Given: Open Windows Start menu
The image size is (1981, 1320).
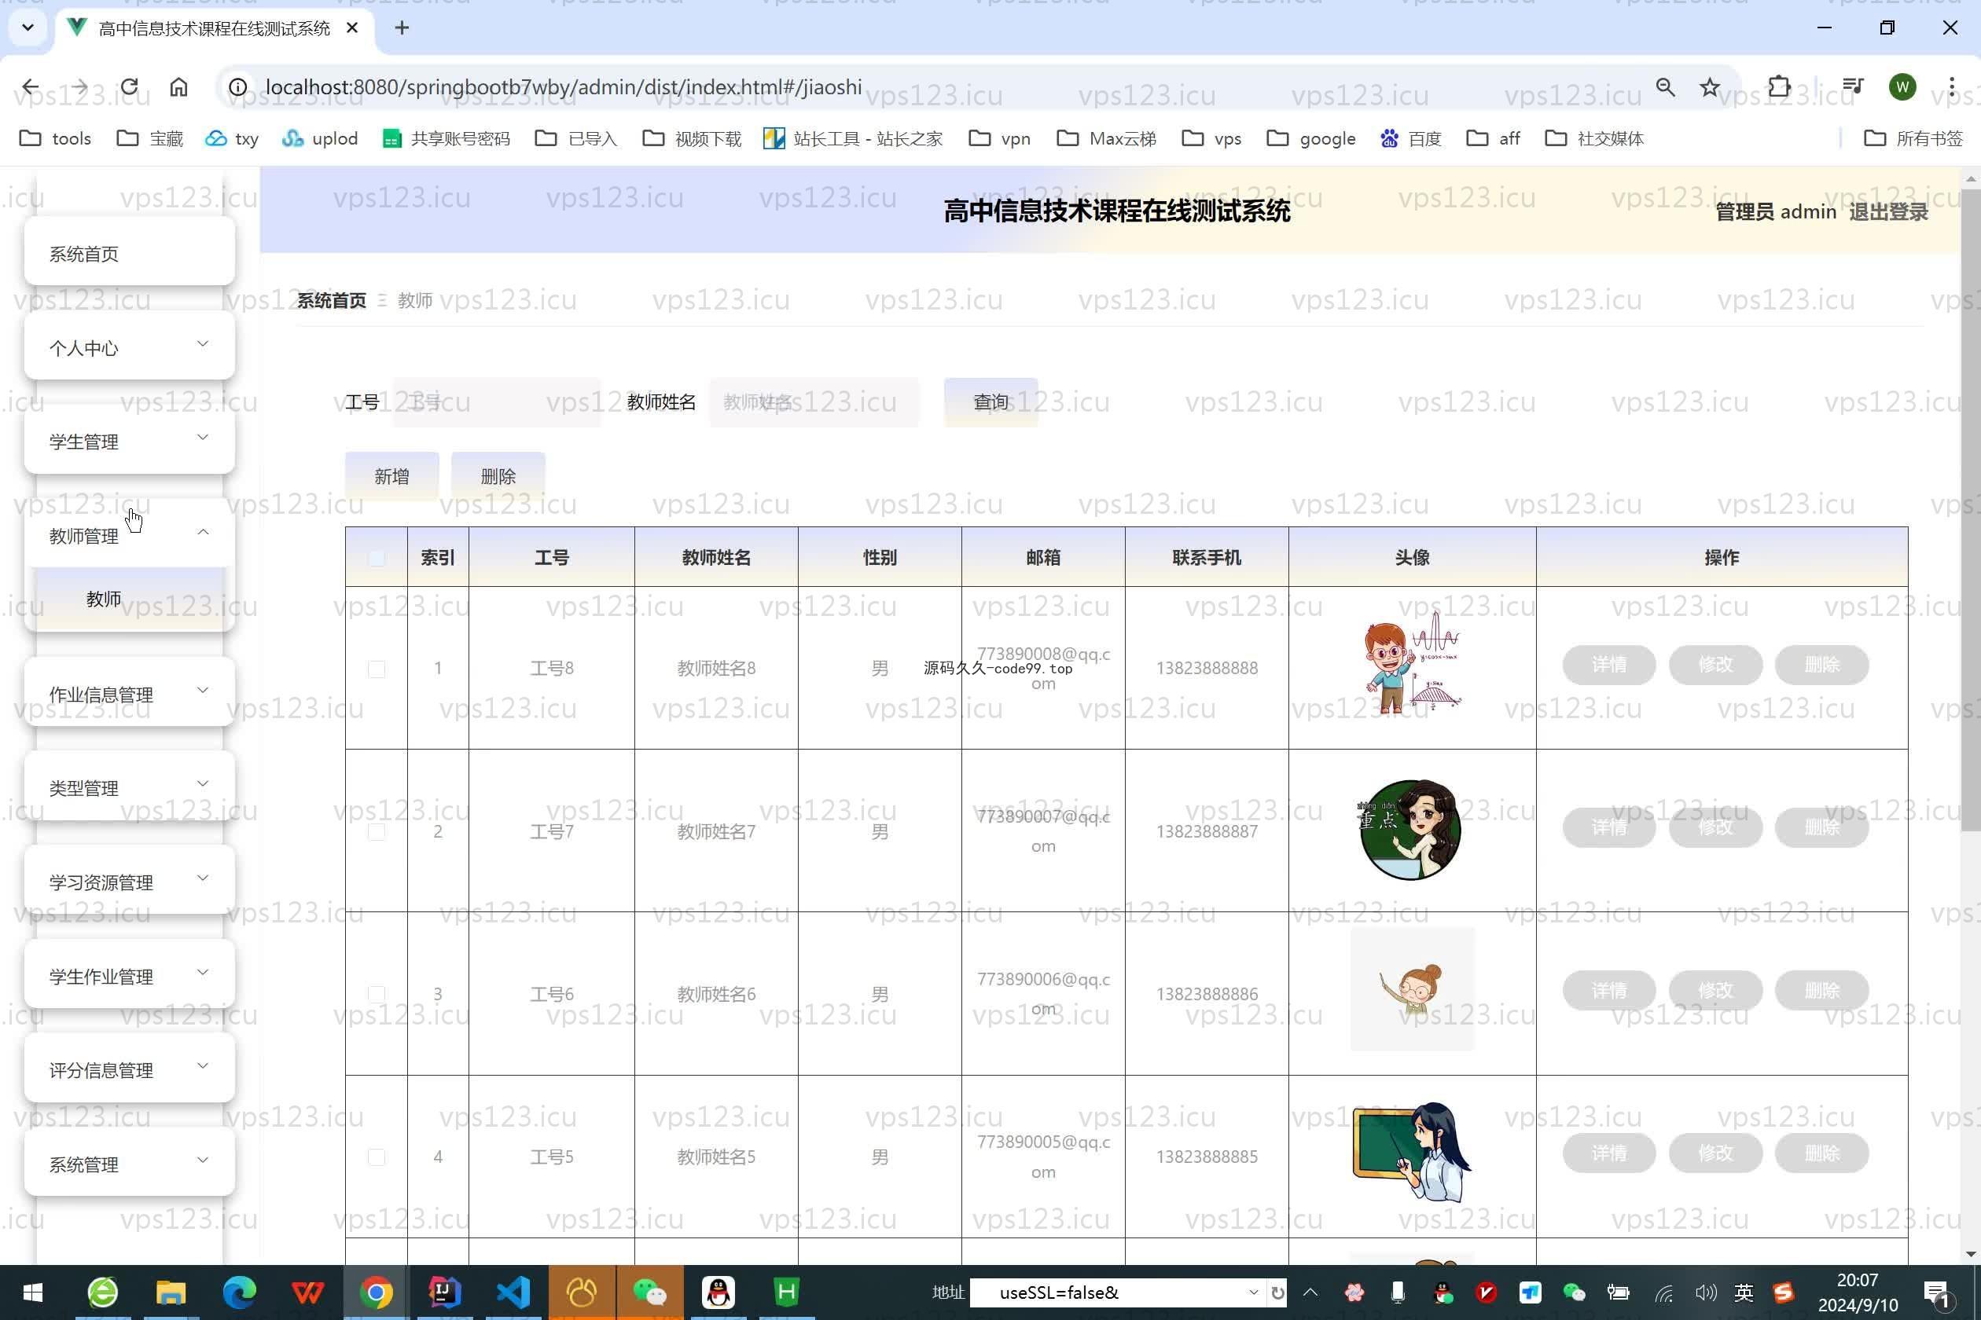Looking at the screenshot, I should [x=33, y=1292].
